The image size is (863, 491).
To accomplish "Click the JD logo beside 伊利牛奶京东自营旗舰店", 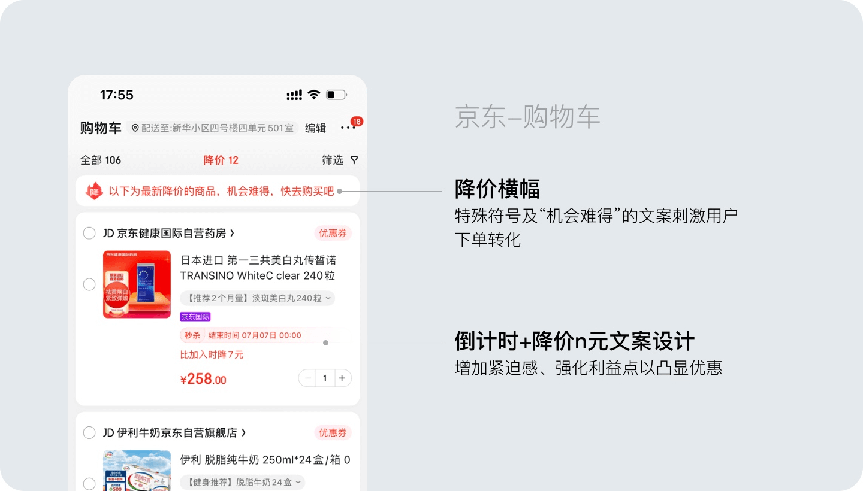I will [108, 432].
